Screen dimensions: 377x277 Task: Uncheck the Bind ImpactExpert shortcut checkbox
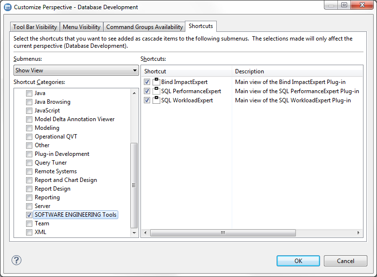tap(147, 82)
